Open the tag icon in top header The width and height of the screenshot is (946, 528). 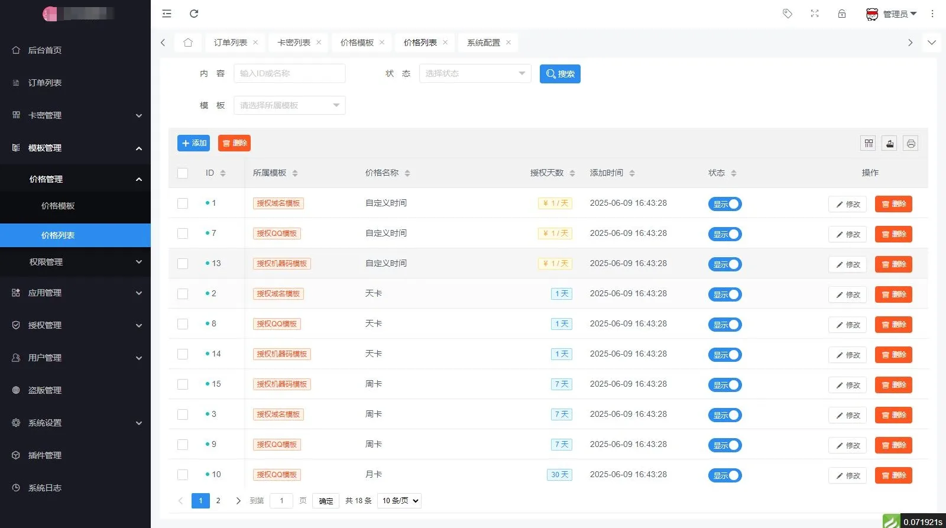click(x=788, y=14)
